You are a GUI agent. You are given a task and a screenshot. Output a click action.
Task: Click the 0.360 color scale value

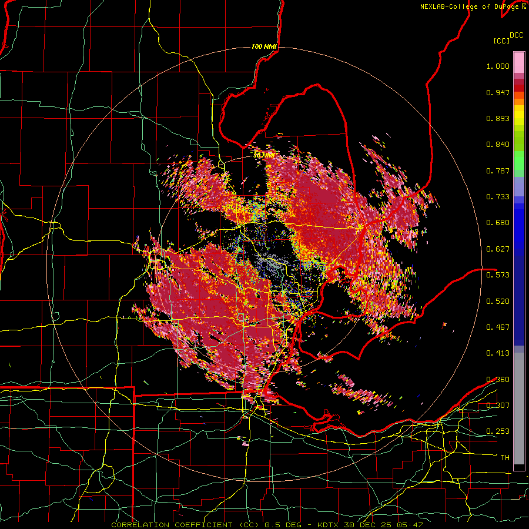coord(498,380)
